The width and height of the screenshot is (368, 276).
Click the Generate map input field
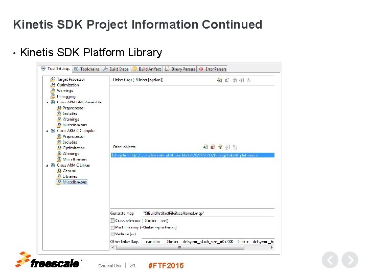(208, 213)
